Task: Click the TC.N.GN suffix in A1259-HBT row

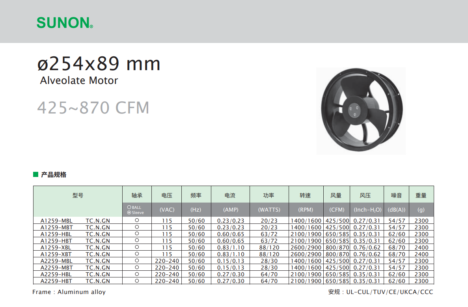Action: pos(98,241)
